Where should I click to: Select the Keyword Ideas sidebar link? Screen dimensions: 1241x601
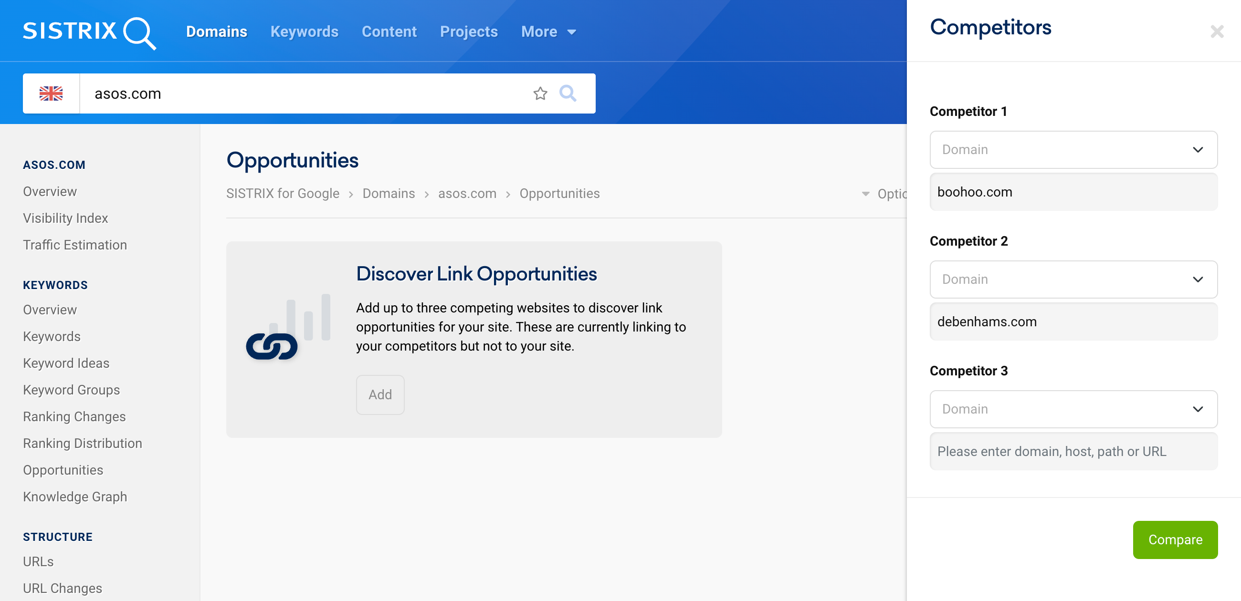(x=67, y=363)
